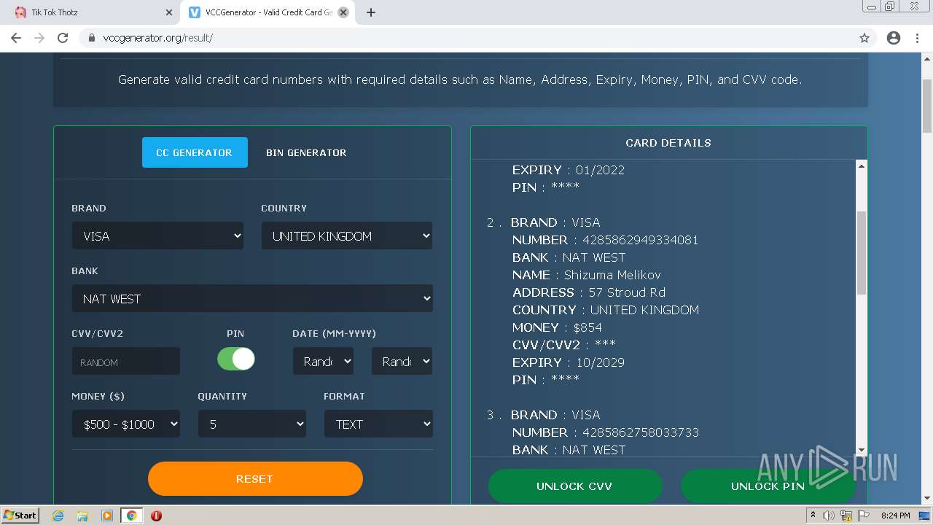Click the expiry value 01/2022
Image resolution: width=933 pixels, height=525 pixels.
600,170
